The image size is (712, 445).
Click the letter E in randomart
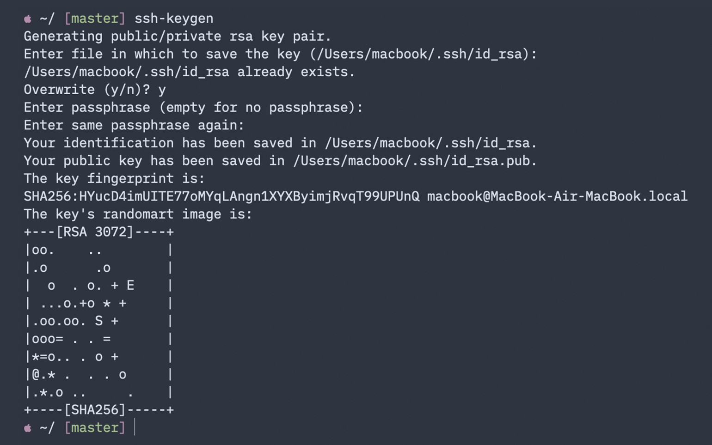coord(130,286)
